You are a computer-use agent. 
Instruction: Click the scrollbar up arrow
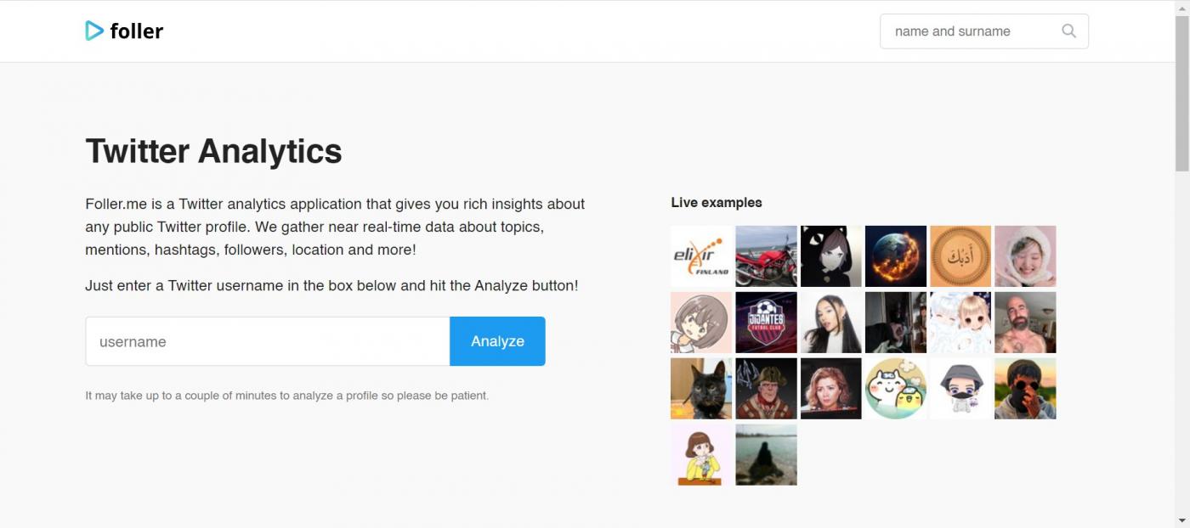pyautogui.click(x=1182, y=7)
